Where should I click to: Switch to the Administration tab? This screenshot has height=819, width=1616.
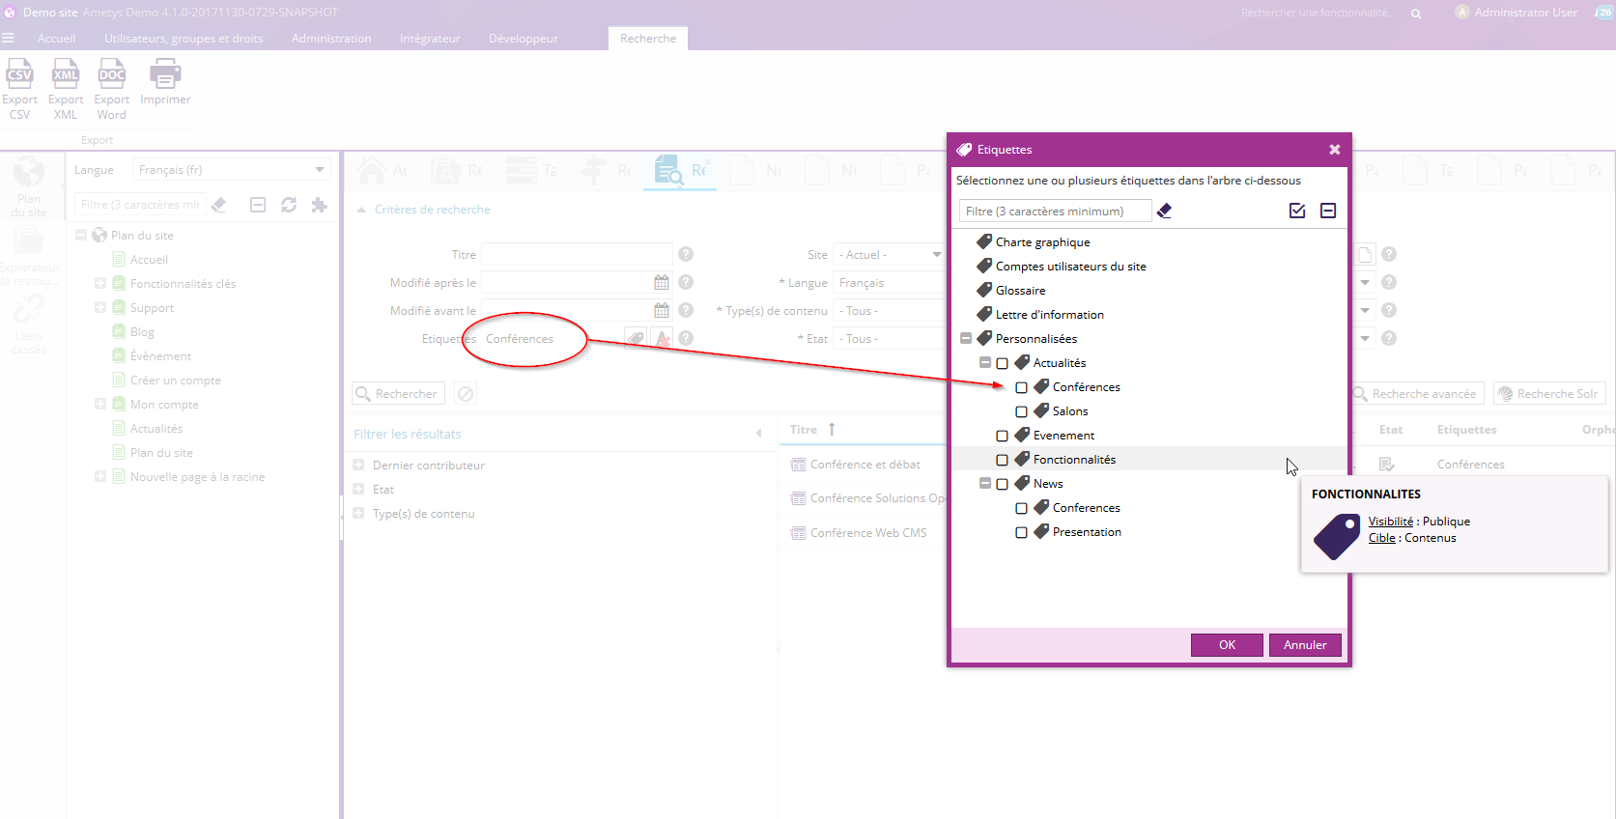click(331, 39)
